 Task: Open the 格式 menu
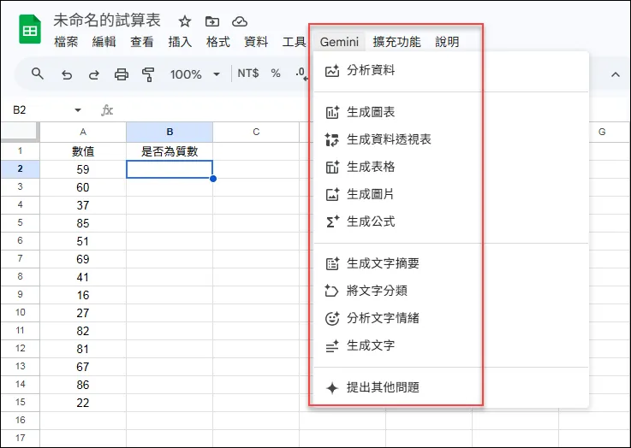coord(218,42)
